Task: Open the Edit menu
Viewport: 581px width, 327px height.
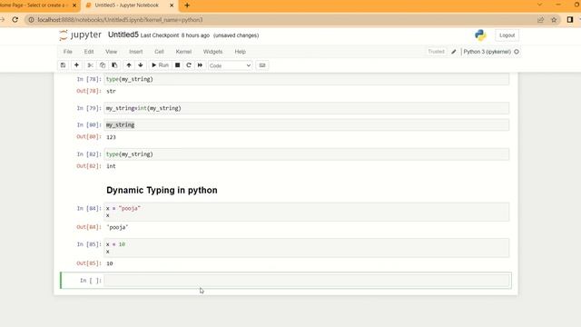Action: (x=89, y=52)
